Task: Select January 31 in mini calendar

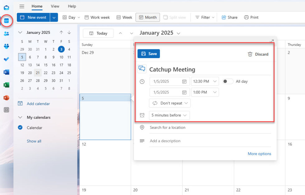Action: click(x=61, y=80)
